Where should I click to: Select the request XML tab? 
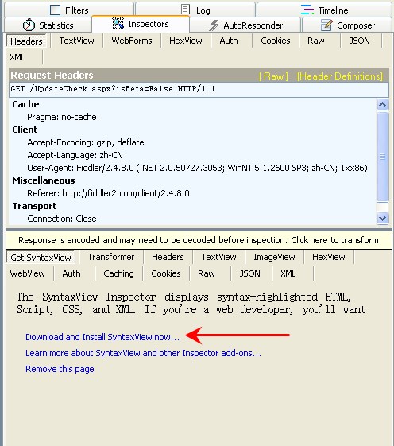[x=17, y=57]
